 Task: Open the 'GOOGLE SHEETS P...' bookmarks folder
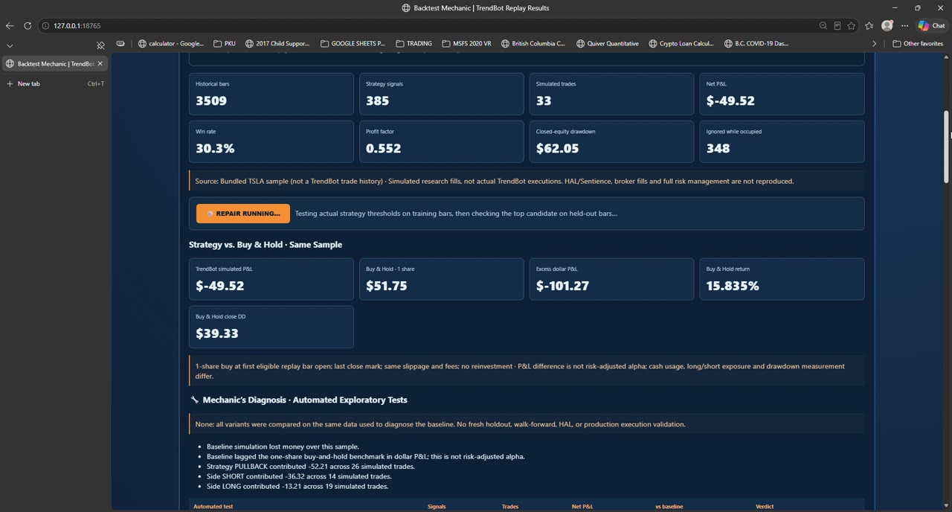(x=353, y=43)
